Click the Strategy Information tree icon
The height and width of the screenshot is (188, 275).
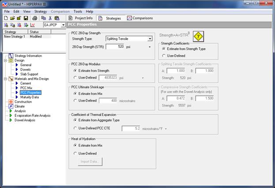[x=11, y=56]
